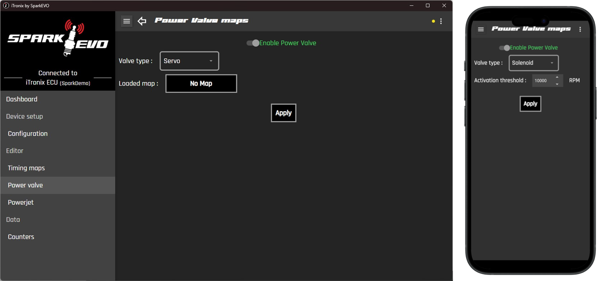Increase activation threshold RPM with up arrow

[x=557, y=78]
